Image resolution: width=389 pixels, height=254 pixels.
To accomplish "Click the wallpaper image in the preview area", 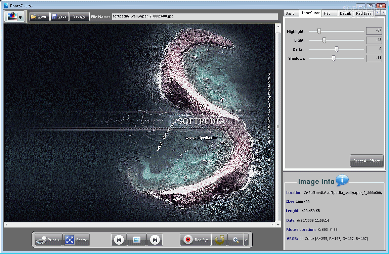I will [x=139, y=122].
